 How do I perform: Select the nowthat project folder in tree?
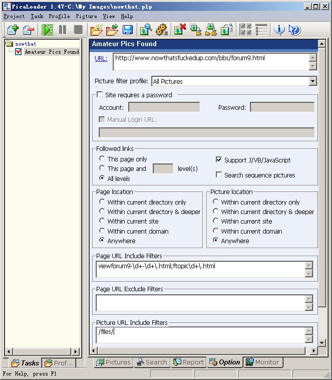pos(25,44)
